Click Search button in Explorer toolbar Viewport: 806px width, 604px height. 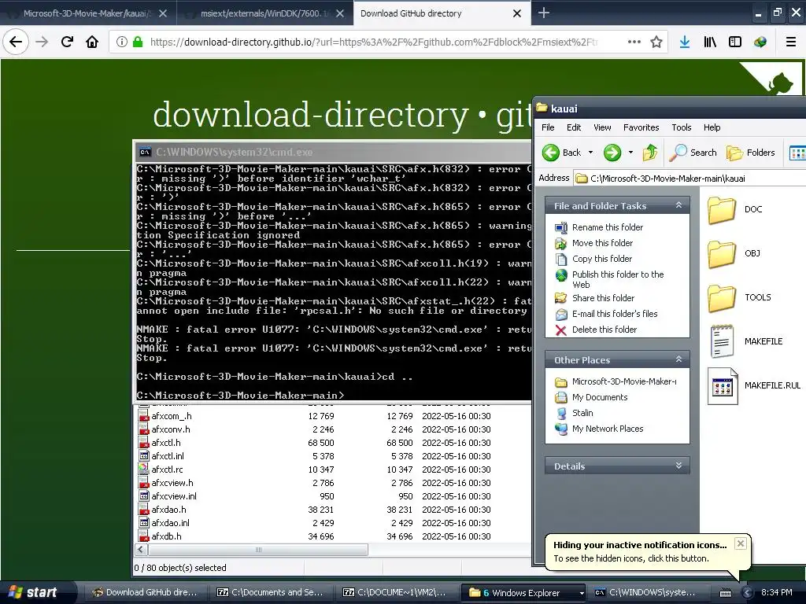point(693,153)
